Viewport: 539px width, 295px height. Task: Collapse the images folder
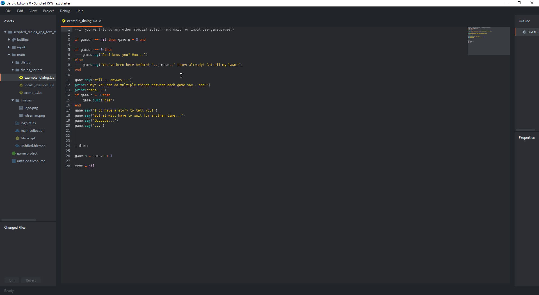(x=13, y=100)
